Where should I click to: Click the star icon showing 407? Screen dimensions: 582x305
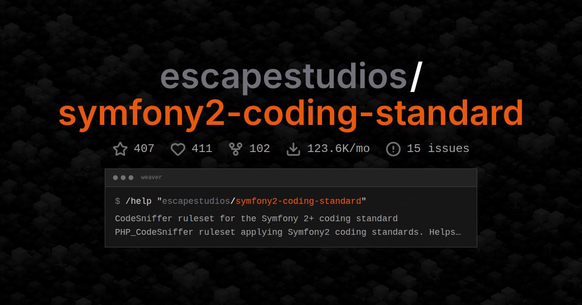[120, 149]
